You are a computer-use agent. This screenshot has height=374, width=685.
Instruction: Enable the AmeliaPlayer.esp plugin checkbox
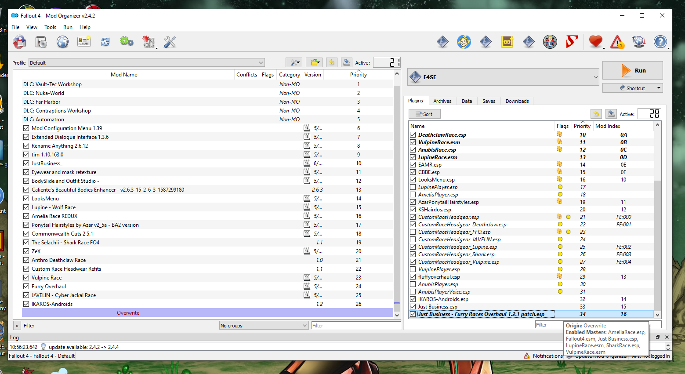click(413, 195)
